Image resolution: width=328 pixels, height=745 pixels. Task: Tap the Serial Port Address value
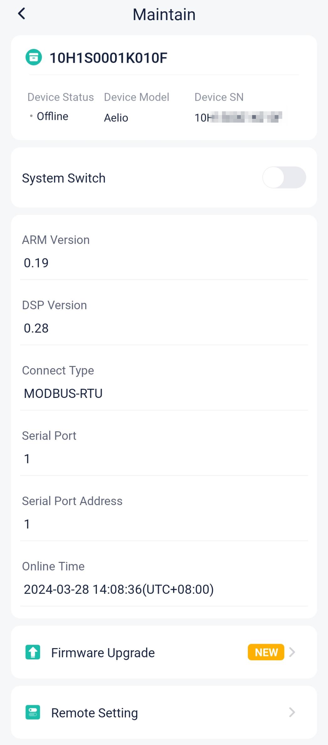[27, 524]
